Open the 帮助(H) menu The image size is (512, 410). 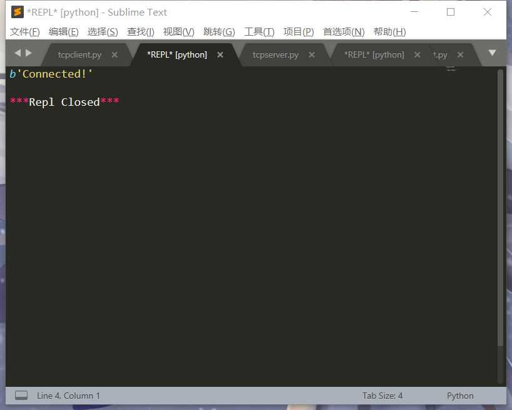tap(389, 32)
